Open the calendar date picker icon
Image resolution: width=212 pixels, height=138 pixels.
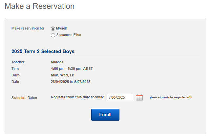tap(139, 97)
